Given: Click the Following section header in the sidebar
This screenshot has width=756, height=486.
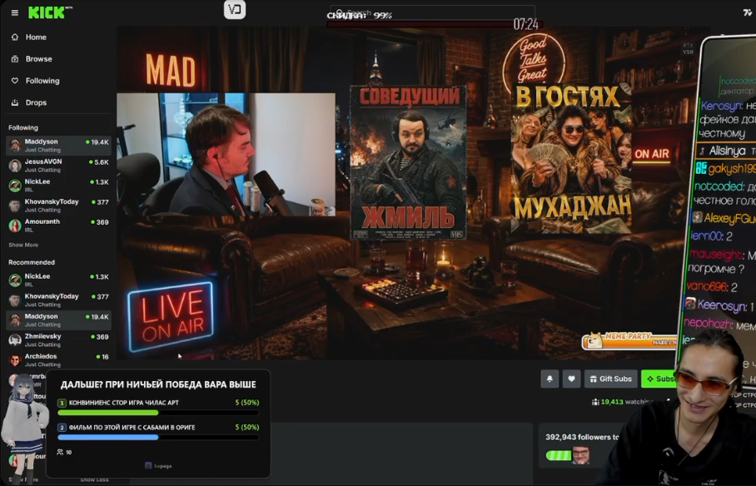Looking at the screenshot, I should [x=23, y=127].
